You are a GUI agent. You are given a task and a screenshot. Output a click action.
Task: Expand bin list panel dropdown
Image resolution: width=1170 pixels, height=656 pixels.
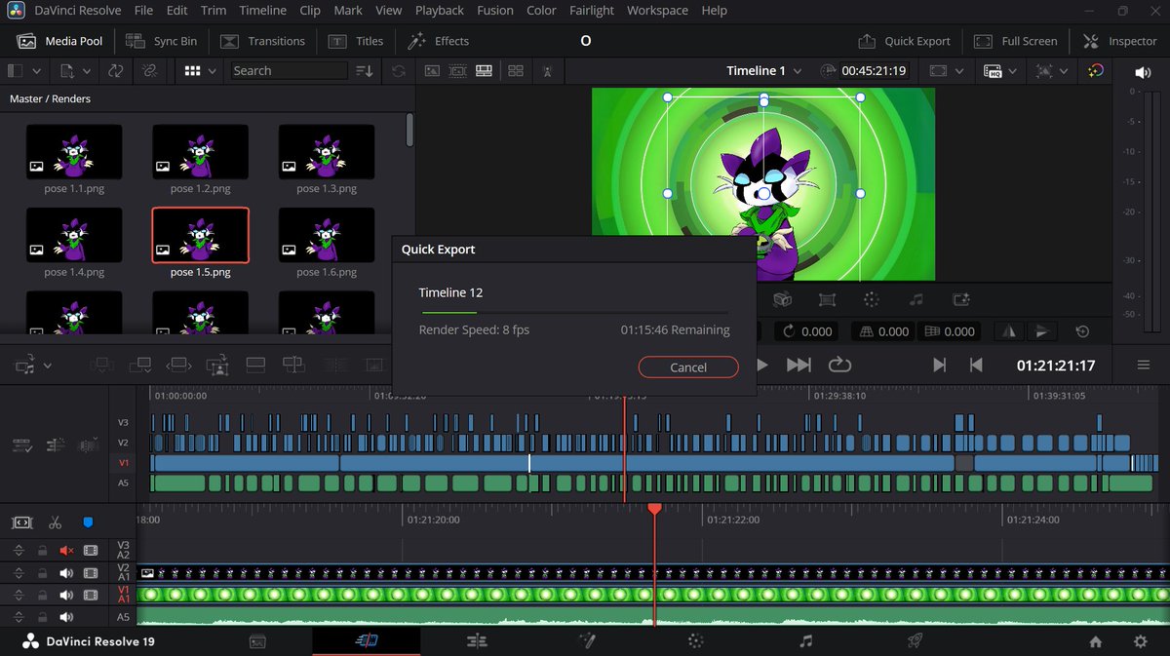pyautogui.click(x=37, y=71)
